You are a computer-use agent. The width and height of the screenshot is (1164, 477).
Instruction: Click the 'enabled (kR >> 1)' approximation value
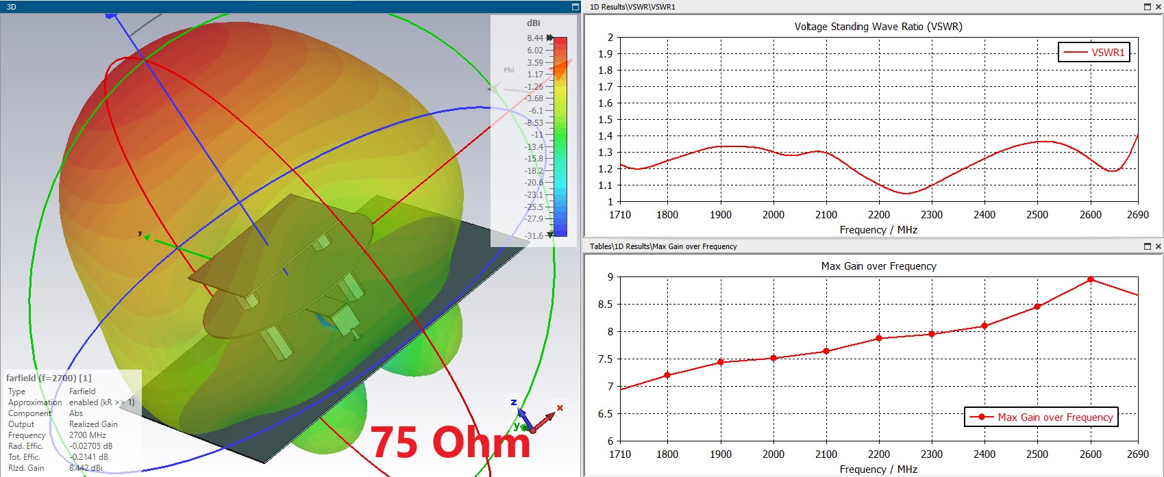[x=101, y=402]
